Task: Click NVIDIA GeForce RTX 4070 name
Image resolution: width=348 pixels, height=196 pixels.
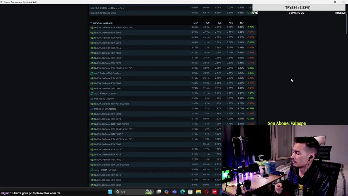Action: point(107,78)
